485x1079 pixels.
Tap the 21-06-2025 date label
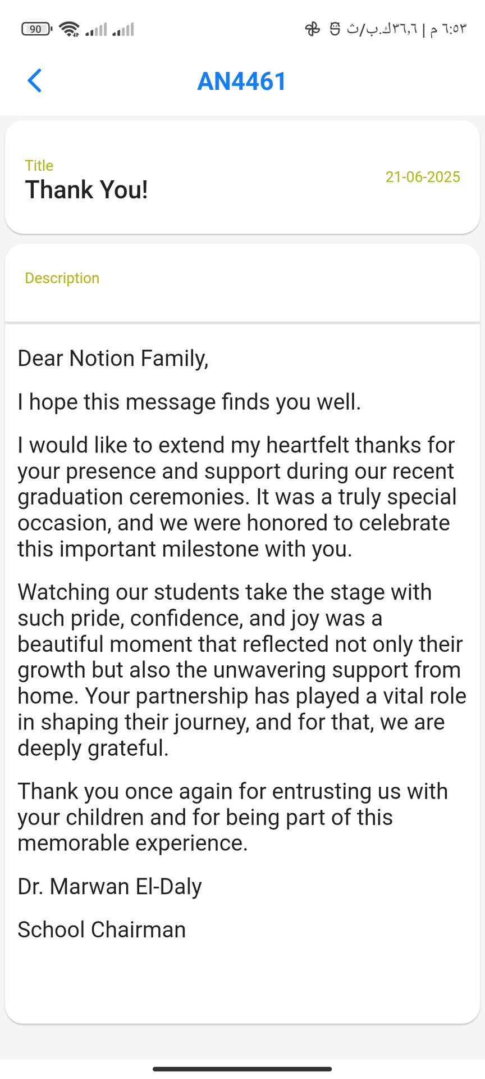[x=423, y=177]
